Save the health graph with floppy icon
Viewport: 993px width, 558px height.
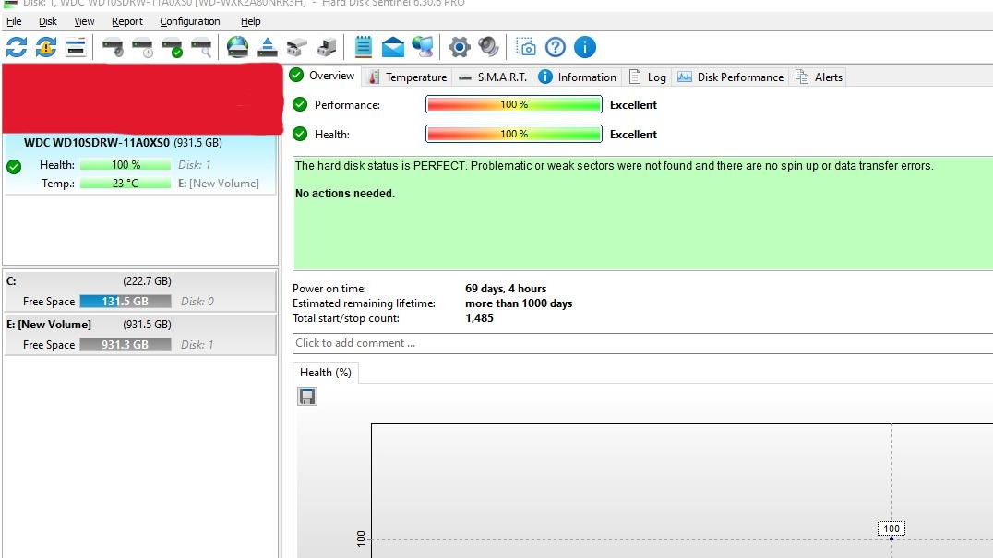[x=307, y=397]
